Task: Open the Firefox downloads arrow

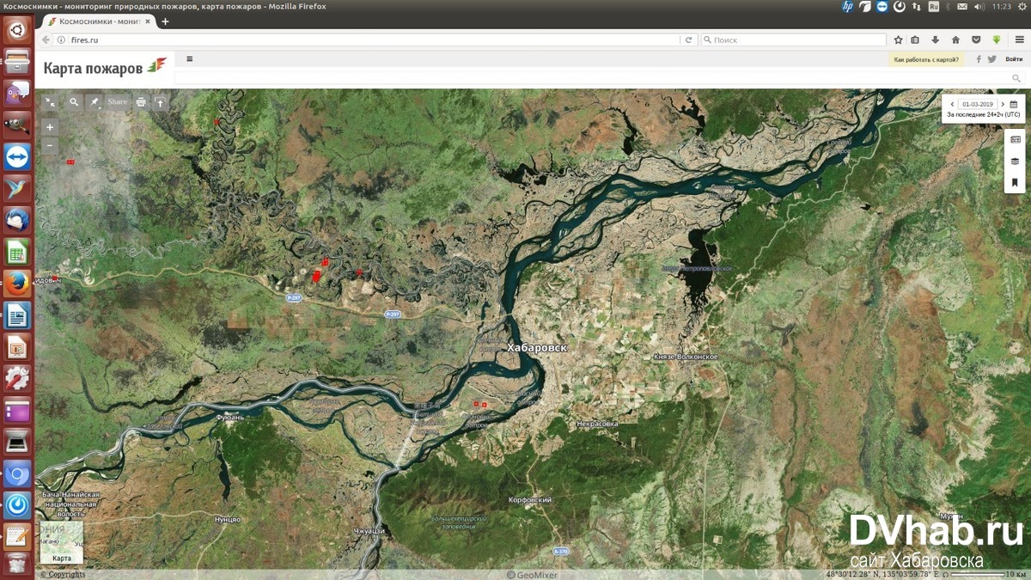Action: (936, 40)
